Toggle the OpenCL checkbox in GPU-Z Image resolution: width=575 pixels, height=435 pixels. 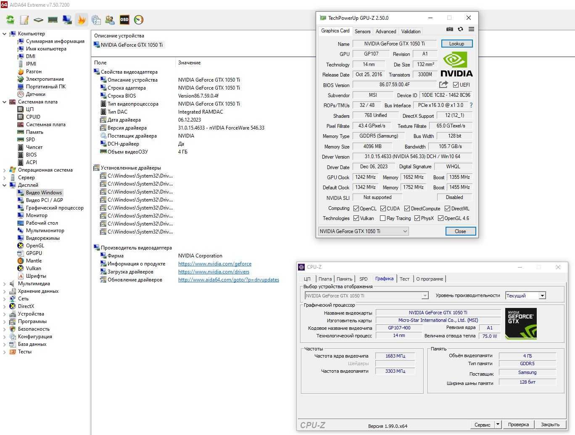click(x=356, y=209)
